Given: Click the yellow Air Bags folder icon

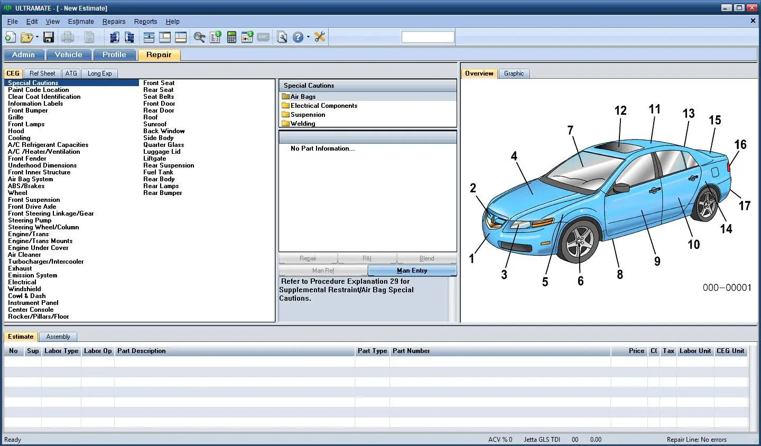Looking at the screenshot, I should (x=285, y=96).
